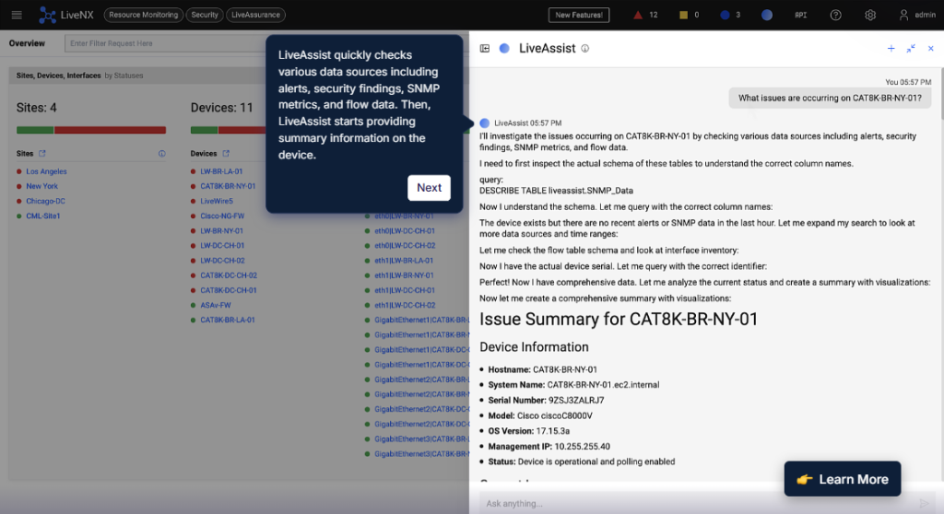Collapse the LiveAssist panel size
Viewport: 944px width, 514px height.
[911, 49]
